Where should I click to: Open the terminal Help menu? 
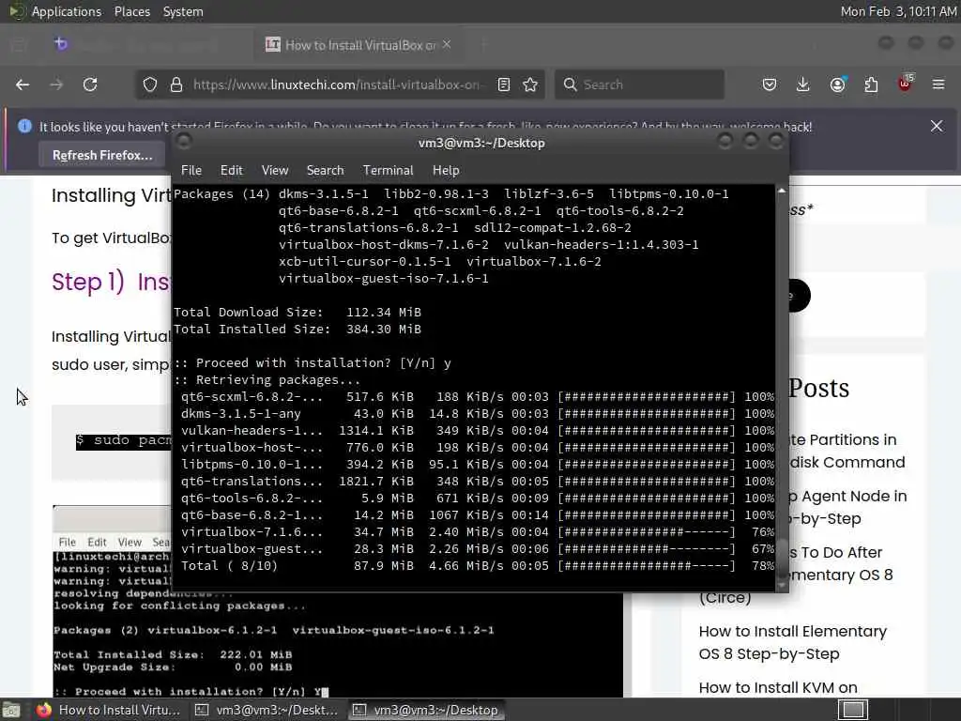coord(446,171)
